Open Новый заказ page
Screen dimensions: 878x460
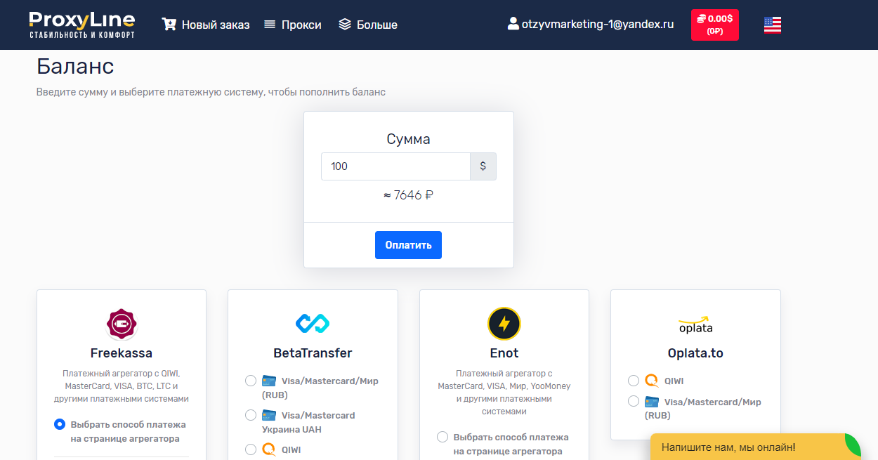pyautogui.click(x=215, y=25)
